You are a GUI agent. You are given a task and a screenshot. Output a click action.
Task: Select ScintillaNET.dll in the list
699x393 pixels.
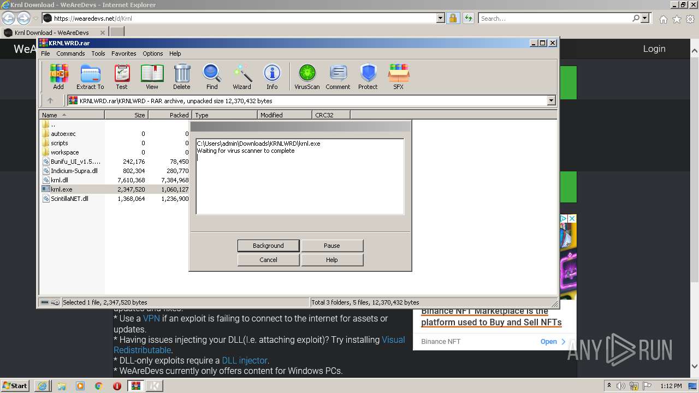tap(69, 199)
